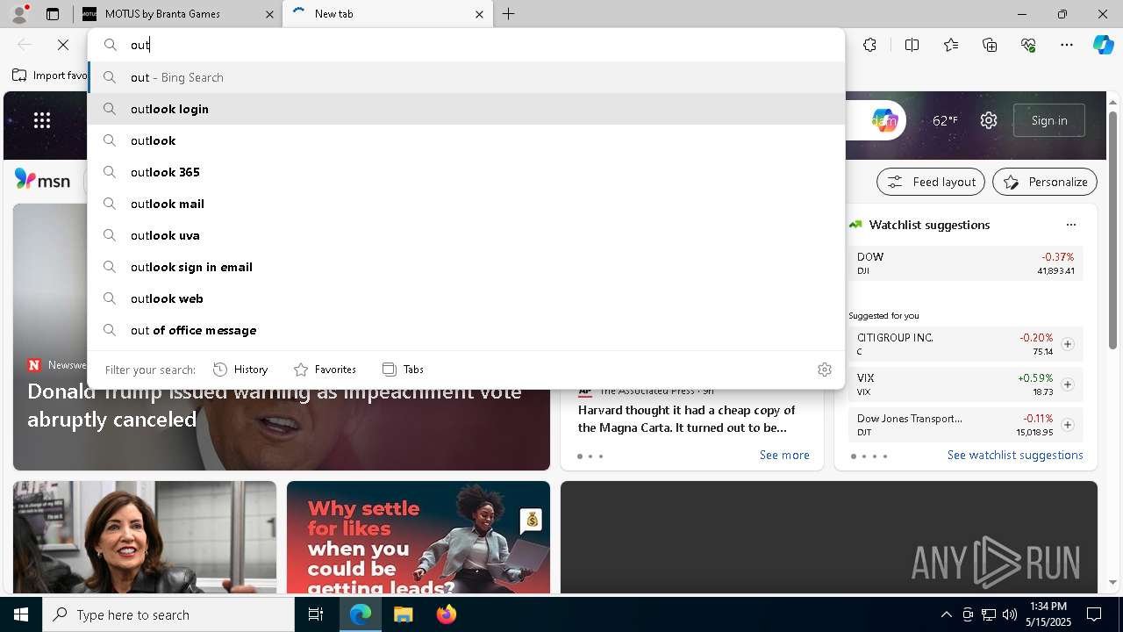The width and height of the screenshot is (1123, 632).
Task: Launch Firefox from taskbar
Action: (x=446, y=614)
